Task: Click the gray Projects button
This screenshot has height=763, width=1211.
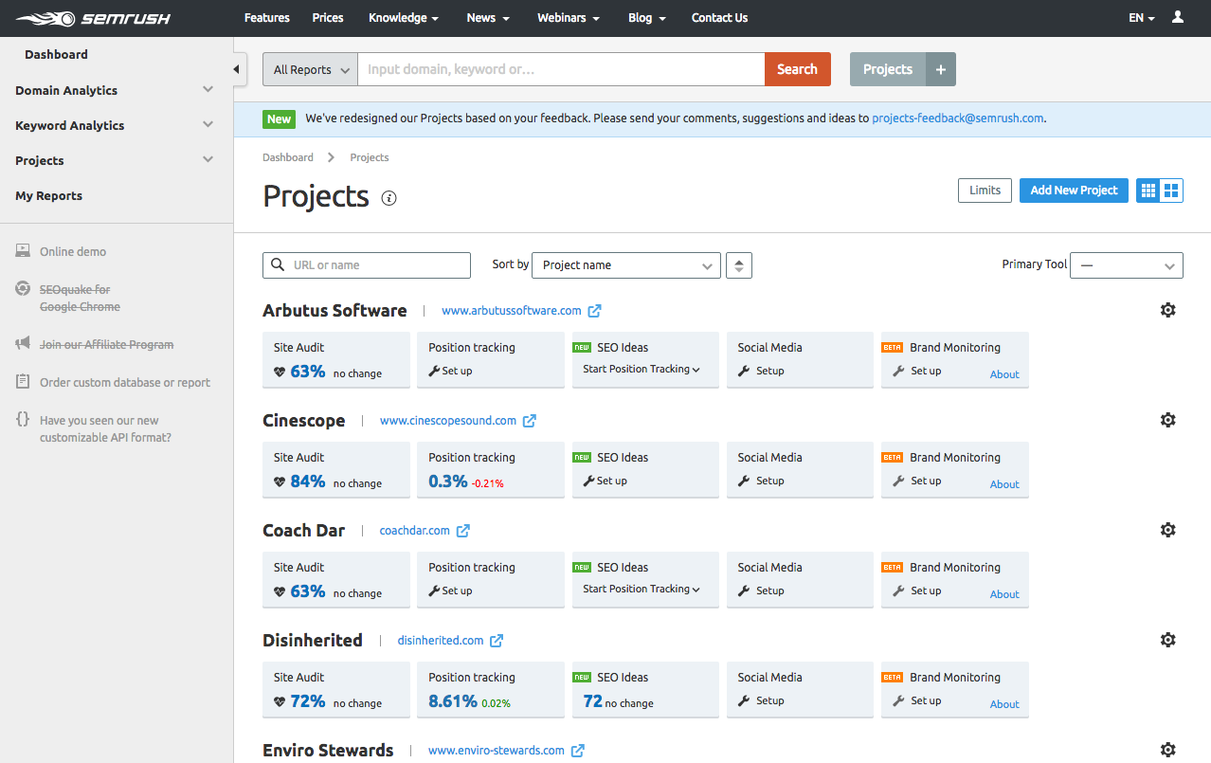Action: 888,69
